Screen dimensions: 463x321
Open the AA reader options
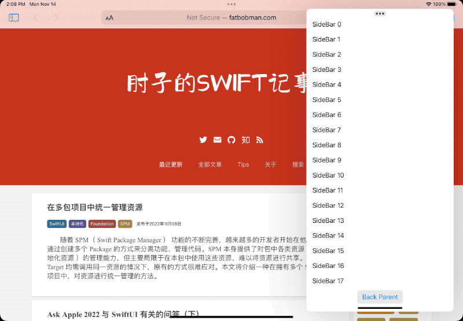click(109, 18)
